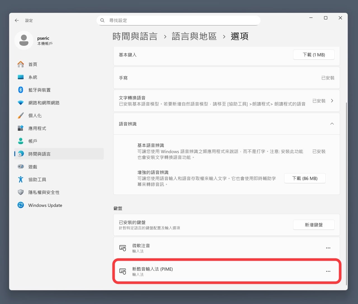Open the Bluetooth (藍牙與裝置) icon
The width and height of the screenshot is (358, 304).
[21, 90]
